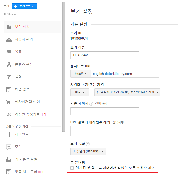This screenshot has height=175, width=178.
Task: Click the URL 검색어 매개변수 제외 textarea
Action: (105, 131)
